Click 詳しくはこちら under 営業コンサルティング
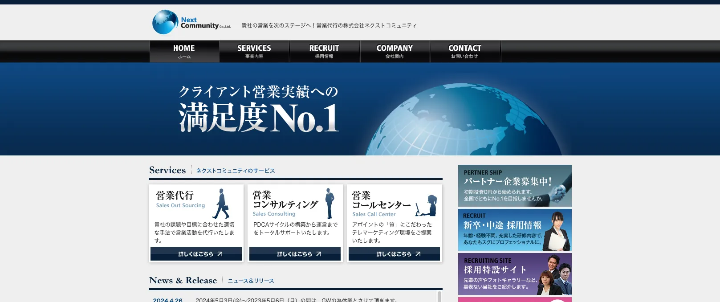Image resolution: width=720 pixels, height=302 pixels. coord(295,254)
